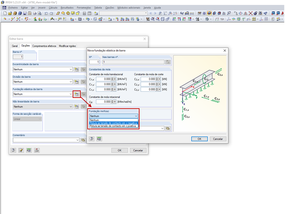
Task: Collapse Fundação ineficaz dropdown arrow
Action: 136,116
